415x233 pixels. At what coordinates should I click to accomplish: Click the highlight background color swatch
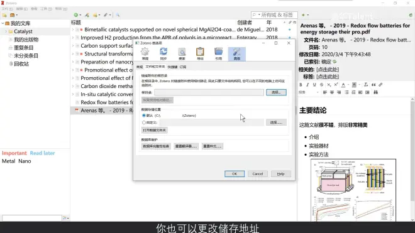coord(354,85)
